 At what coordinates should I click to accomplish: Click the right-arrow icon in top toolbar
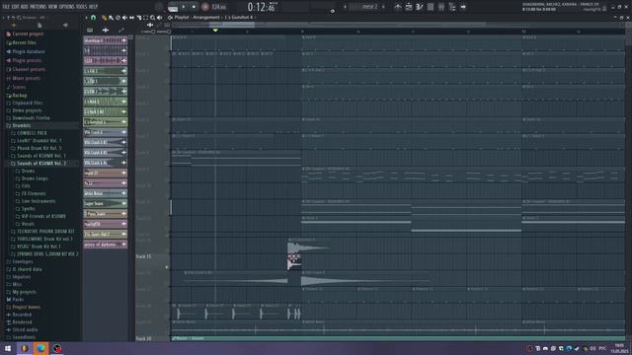463,7
